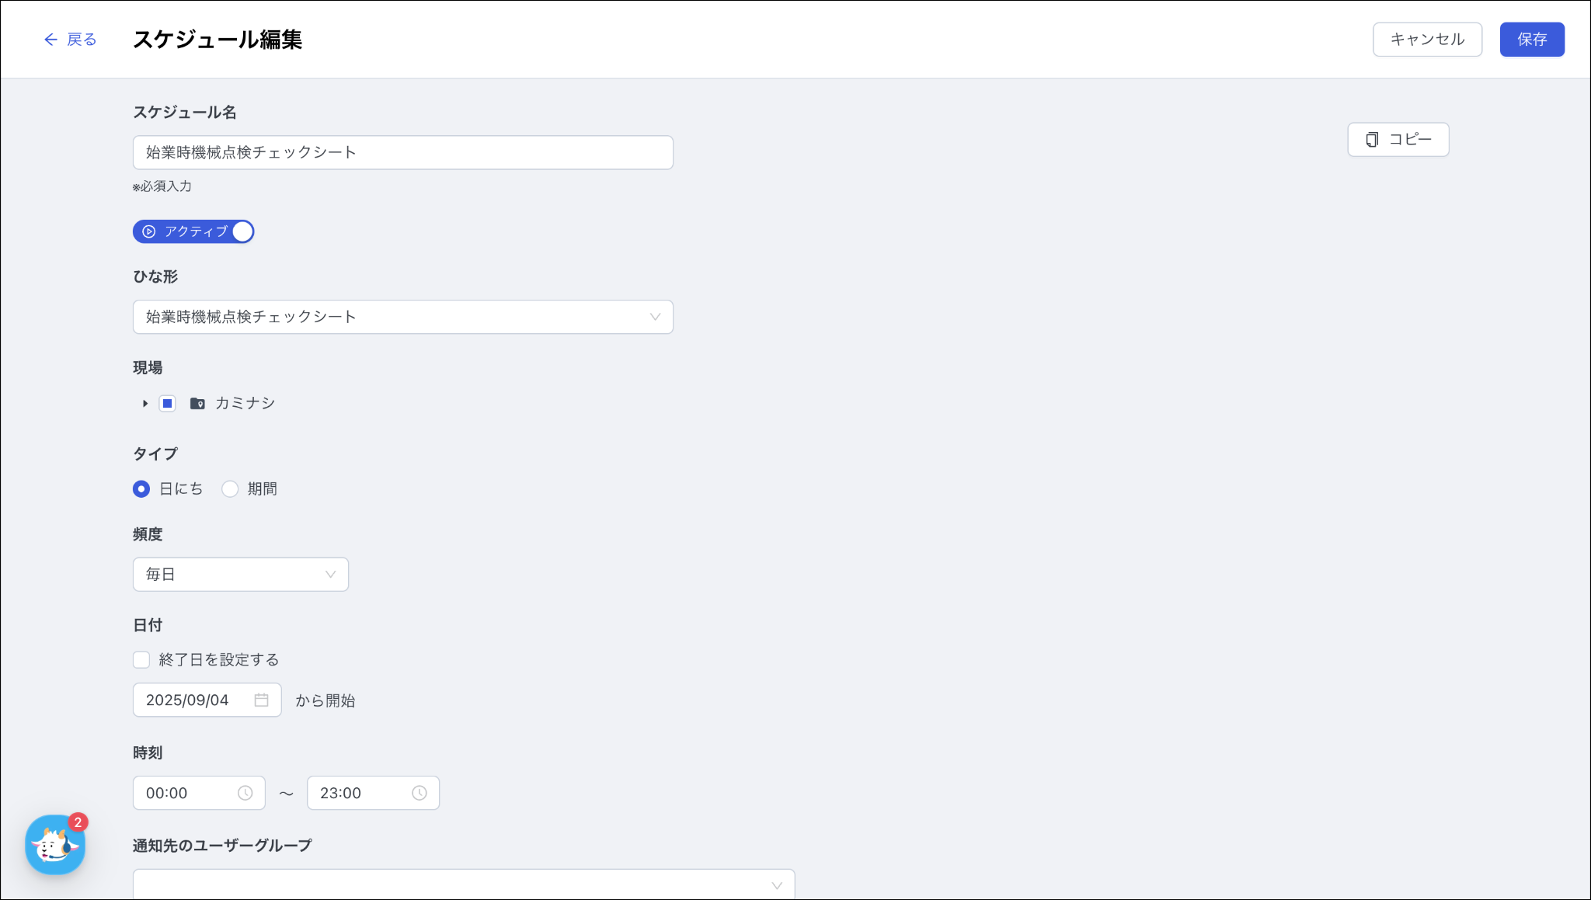The image size is (1591, 900).
Task: Select the 日にち radio button
Action: coord(141,489)
